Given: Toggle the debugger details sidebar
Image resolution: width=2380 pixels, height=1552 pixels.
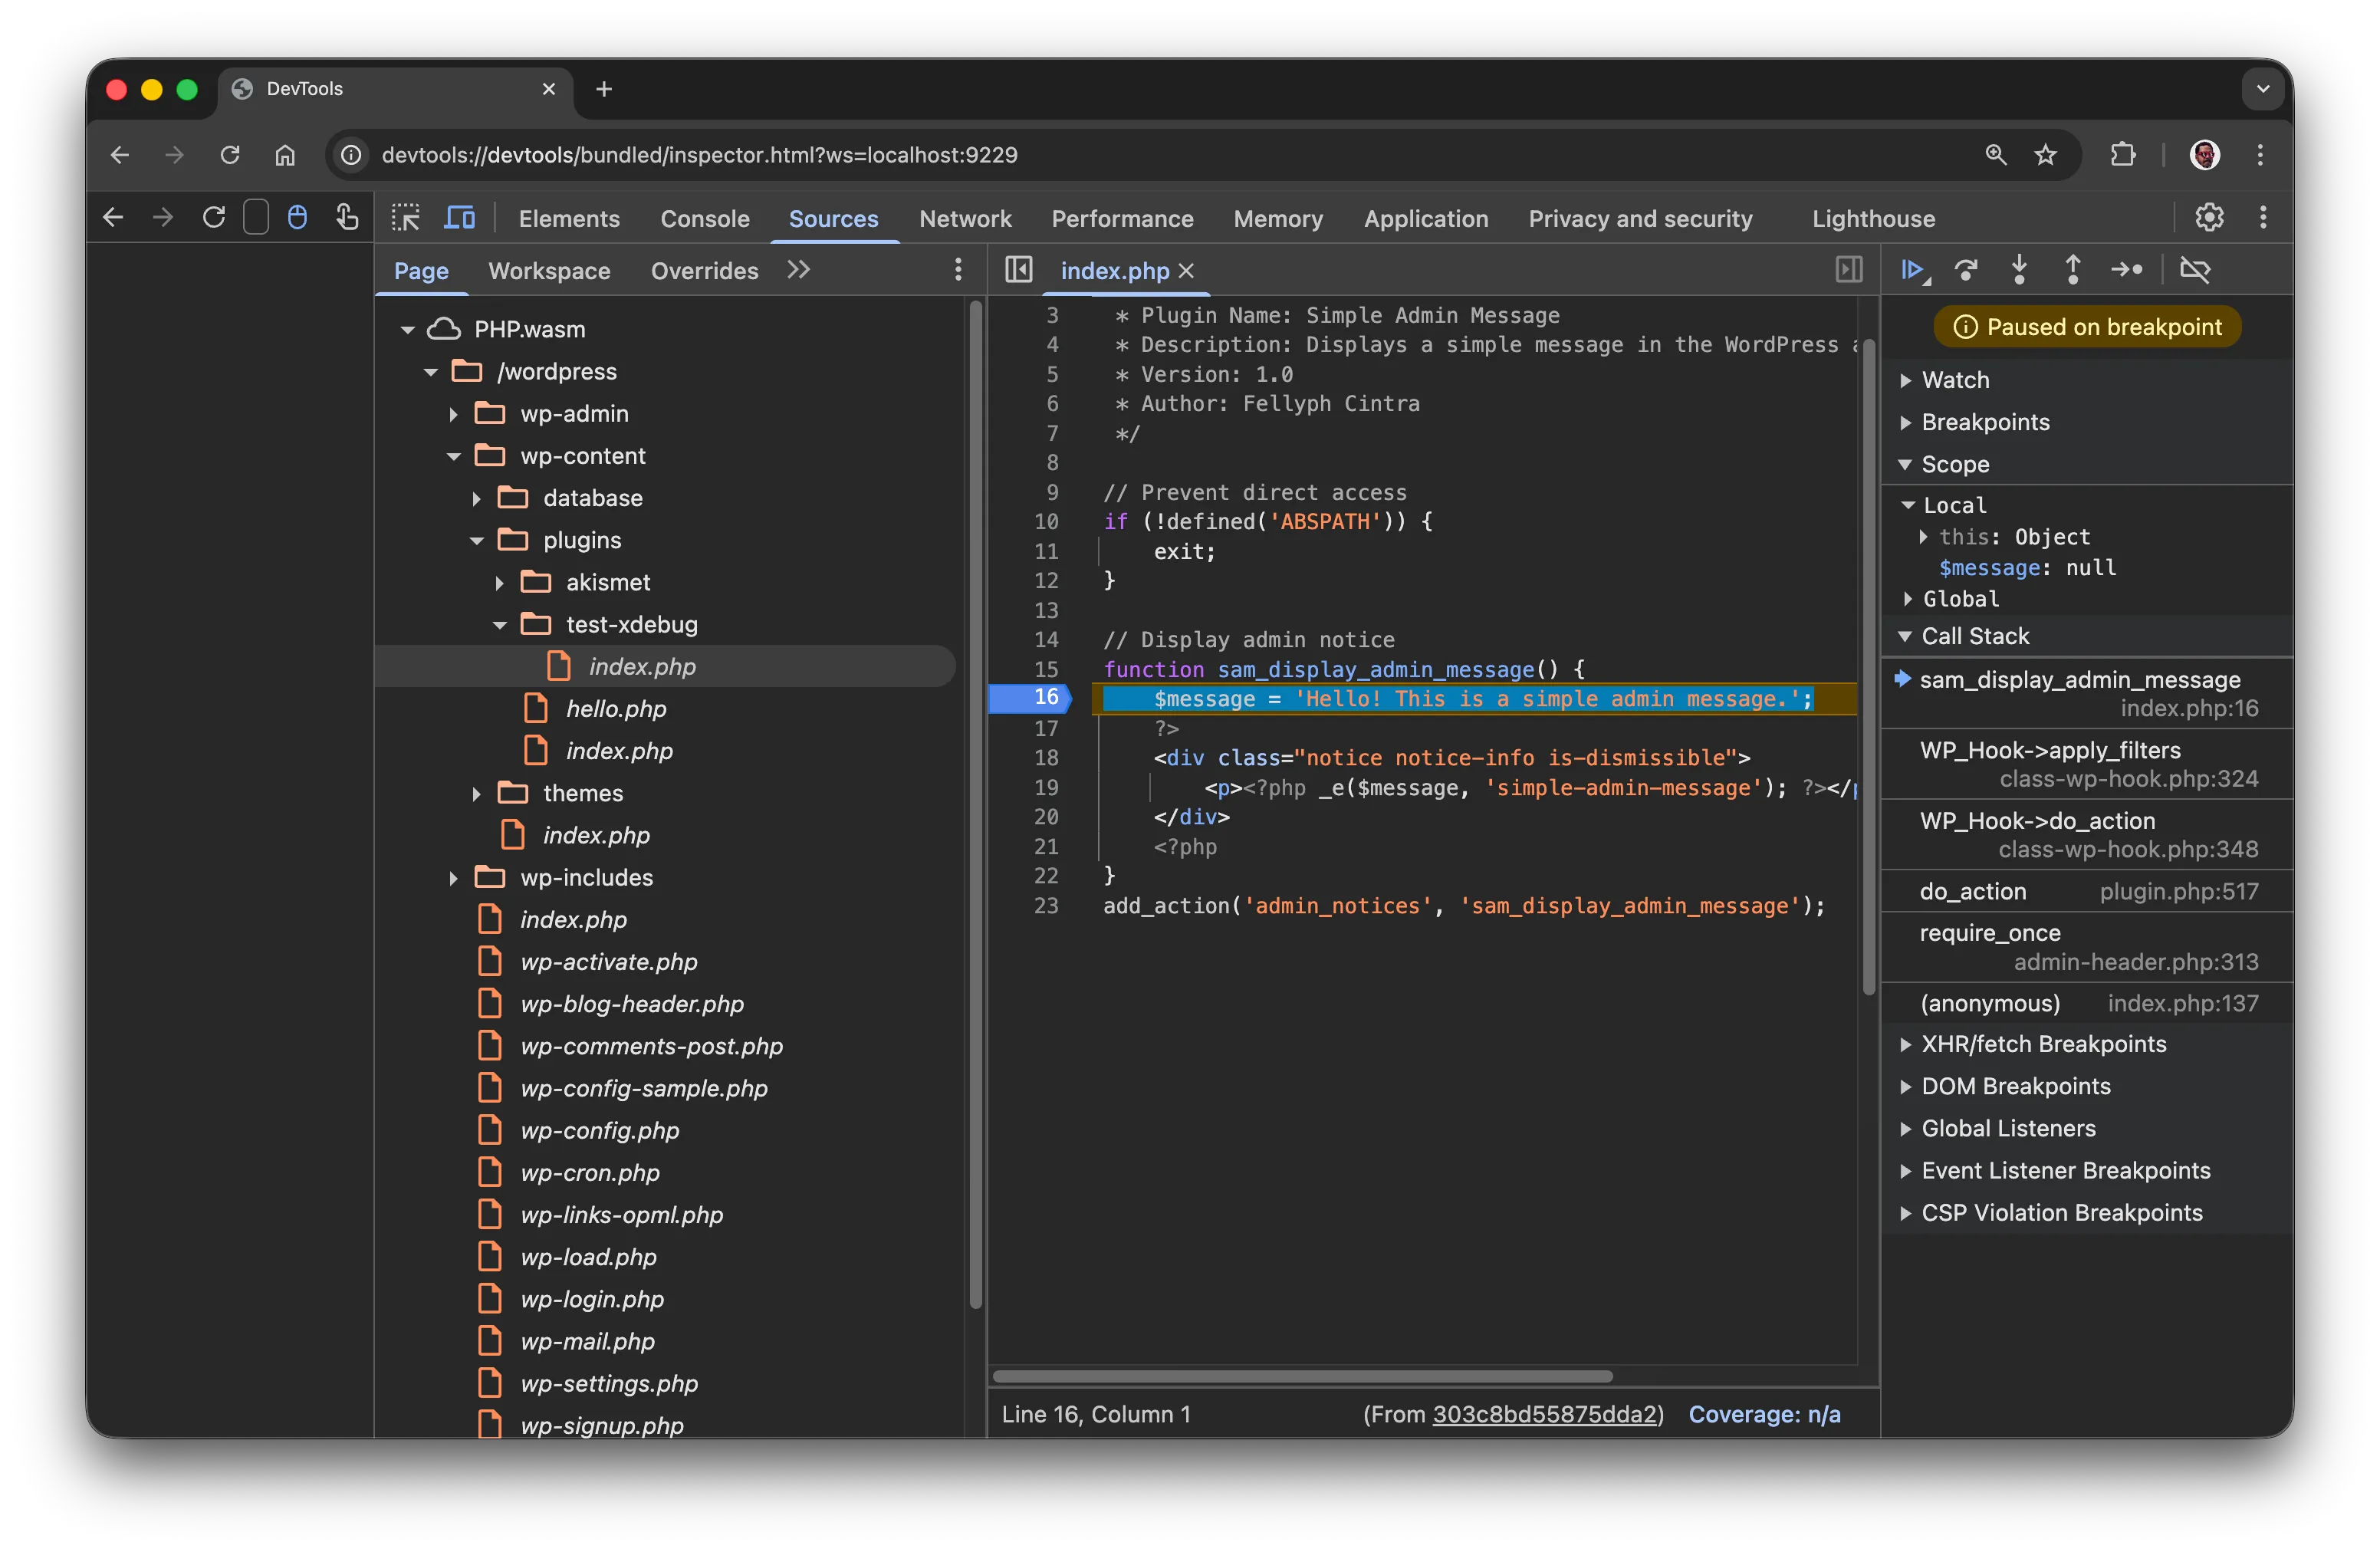Looking at the screenshot, I should pyautogui.click(x=1848, y=270).
